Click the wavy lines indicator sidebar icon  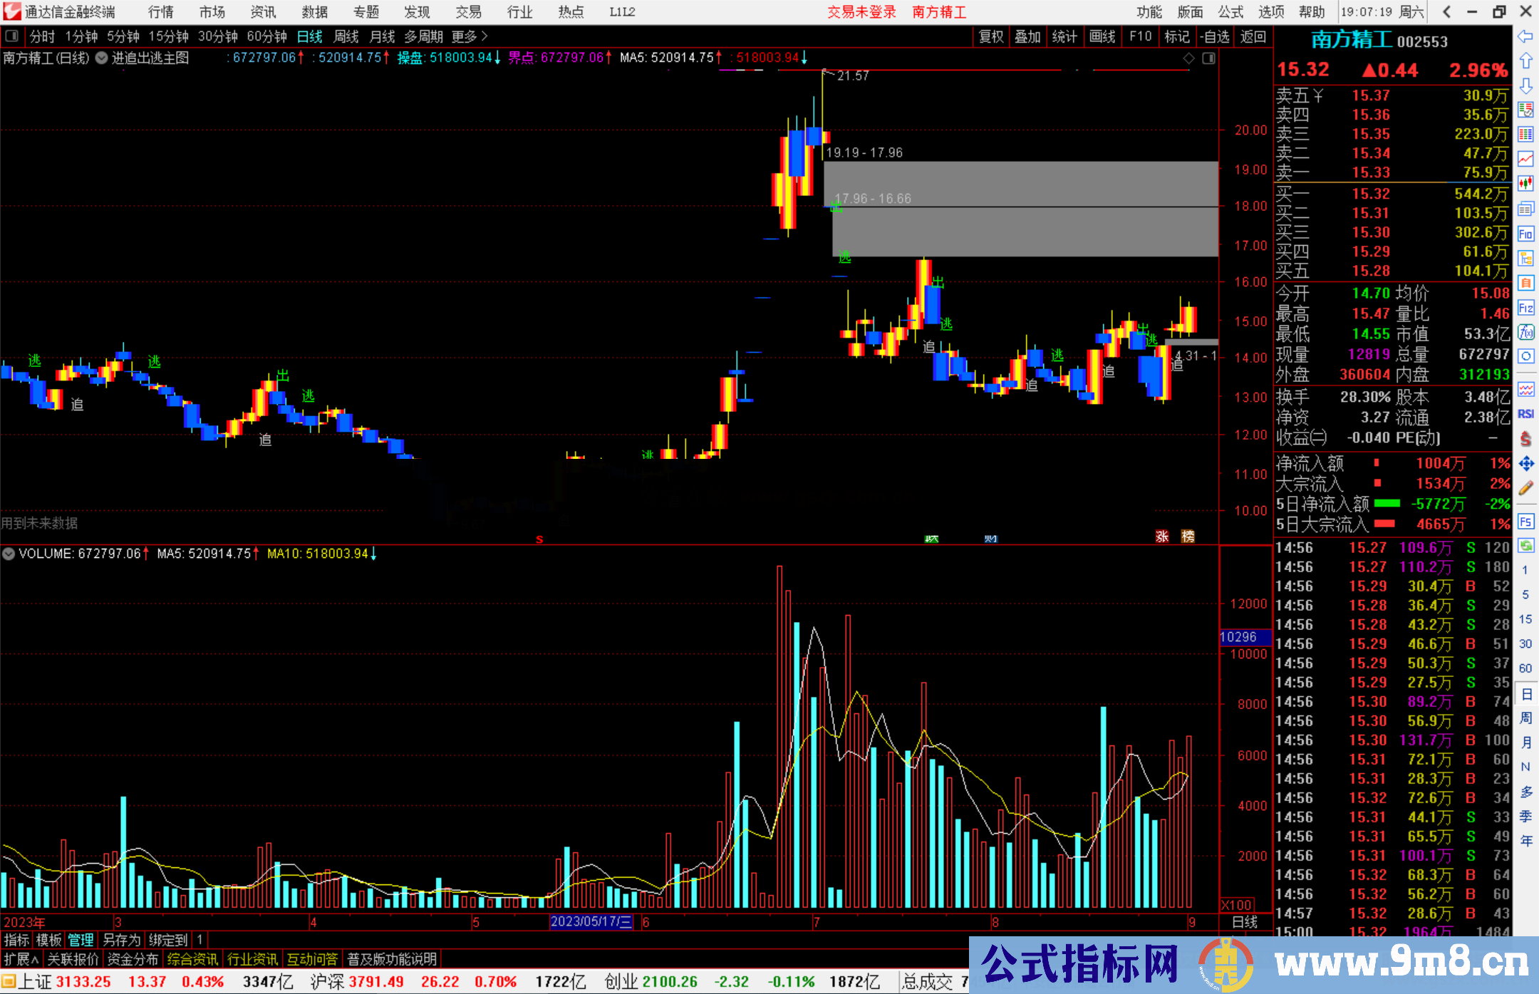click(1525, 389)
